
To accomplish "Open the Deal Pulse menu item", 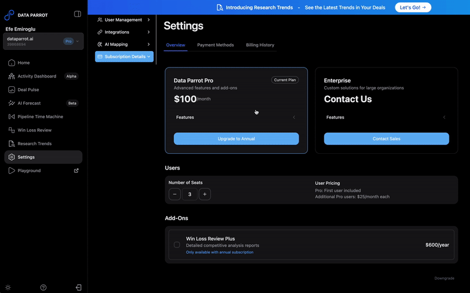I will point(43,90).
